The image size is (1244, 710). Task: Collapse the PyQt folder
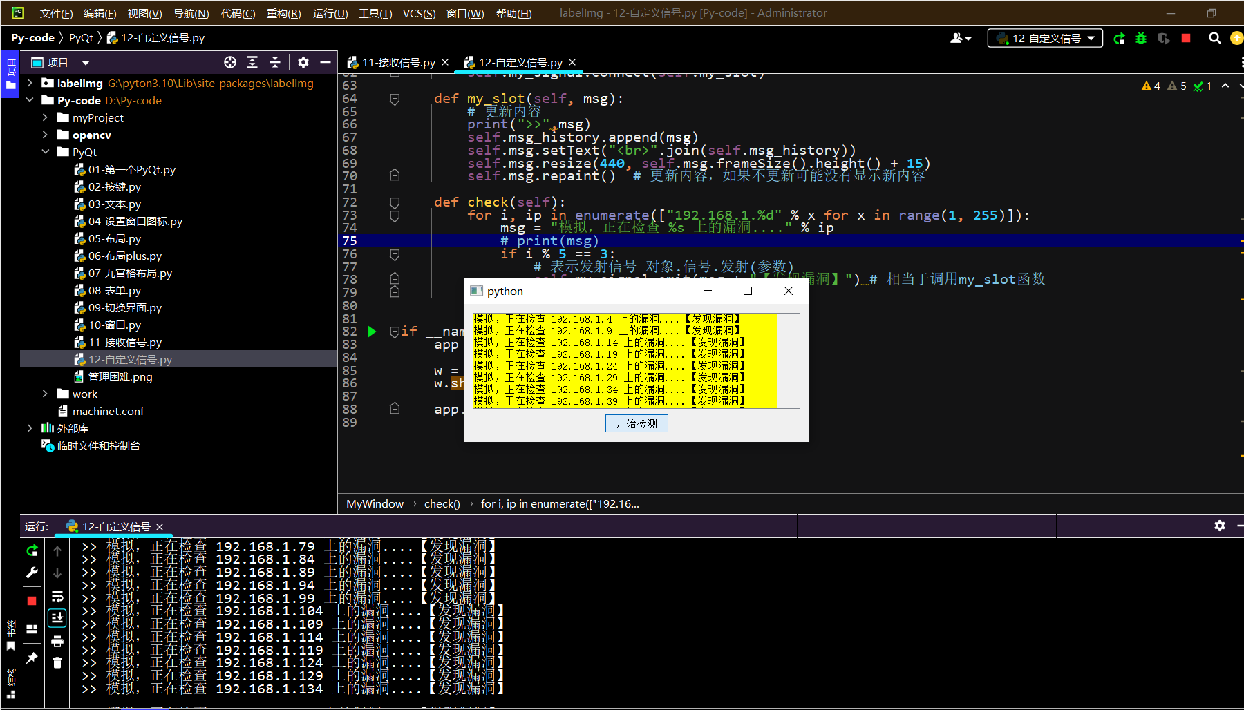(46, 152)
